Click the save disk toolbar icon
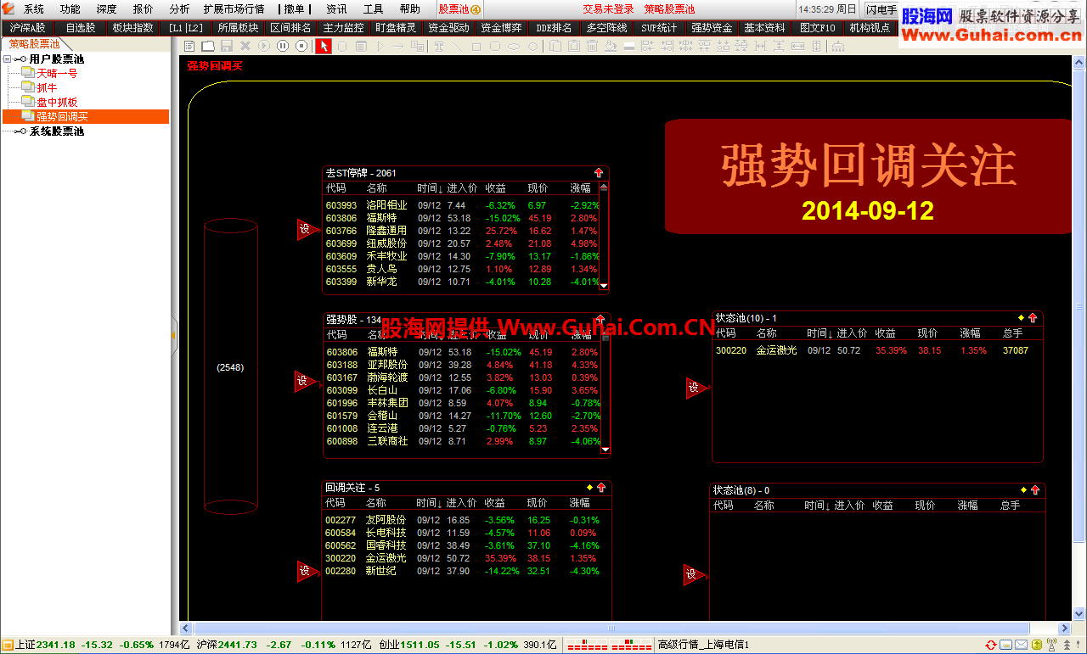1087x654 pixels. point(227,46)
